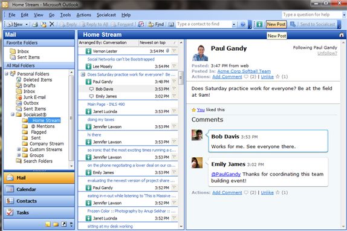The image size is (347, 231).
Task: Click green post icon beside Lee Mosely
Action: click(x=88, y=67)
